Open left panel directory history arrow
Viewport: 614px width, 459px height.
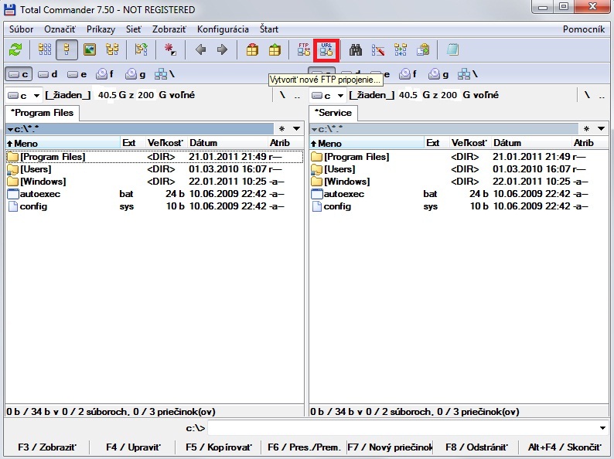click(297, 129)
